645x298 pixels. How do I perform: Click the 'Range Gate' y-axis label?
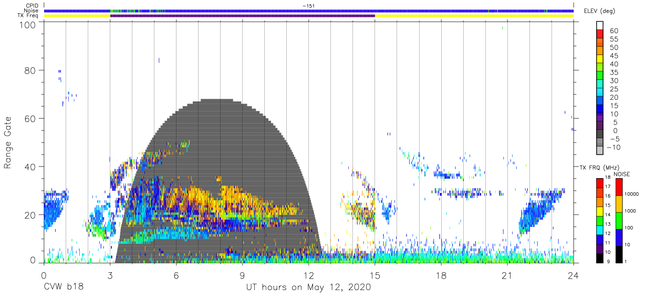click(x=8, y=143)
